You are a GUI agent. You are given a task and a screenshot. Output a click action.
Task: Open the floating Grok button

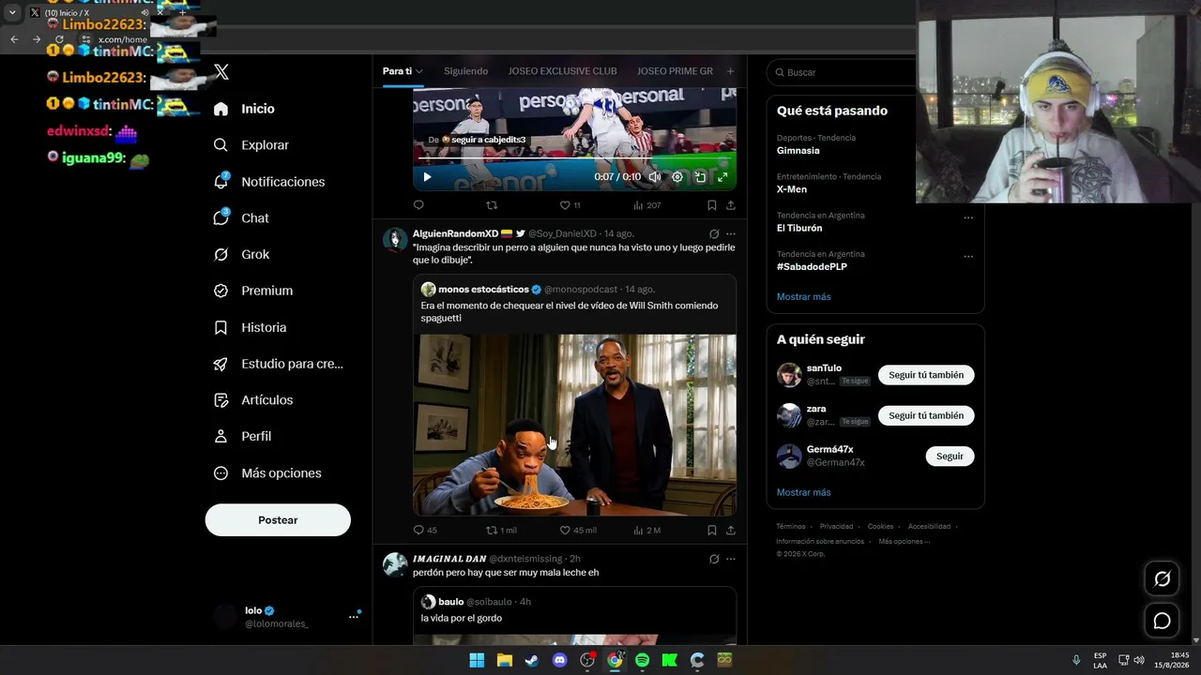pyautogui.click(x=1162, y=579)
